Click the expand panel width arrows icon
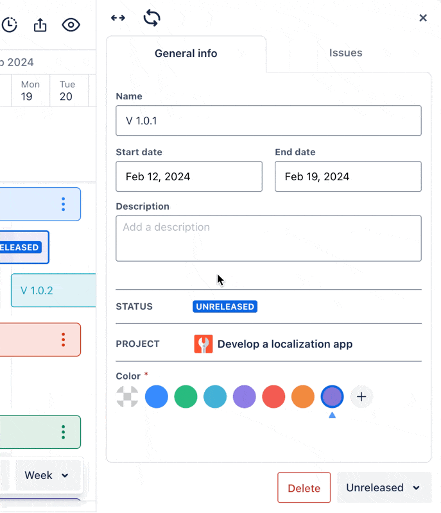This screenshot has width=441, height=513. pos(118,18)
